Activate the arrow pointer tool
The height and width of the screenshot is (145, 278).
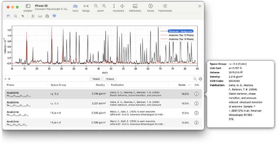pyautogui.click(x=23, y=16)
